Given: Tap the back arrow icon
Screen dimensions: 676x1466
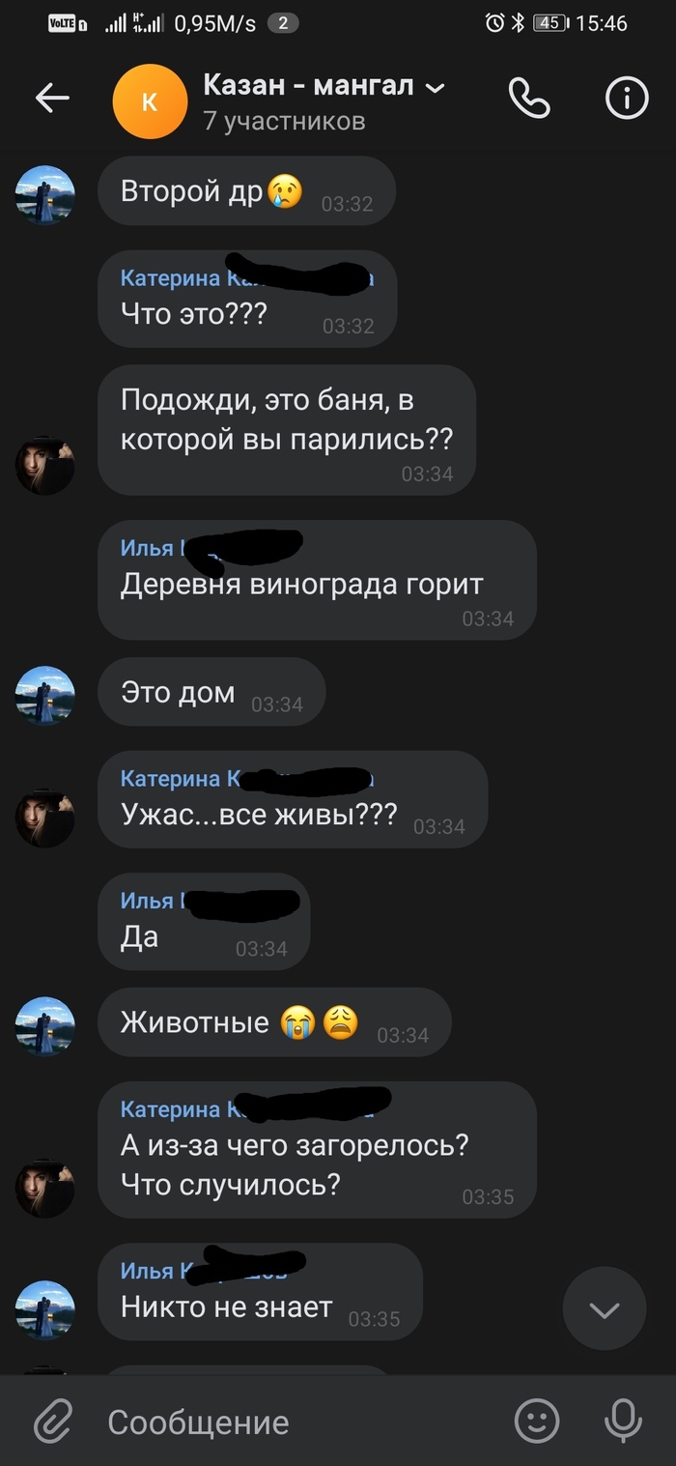Looking at the screenshot, I should pyautogui.click(x=52, y=98).
